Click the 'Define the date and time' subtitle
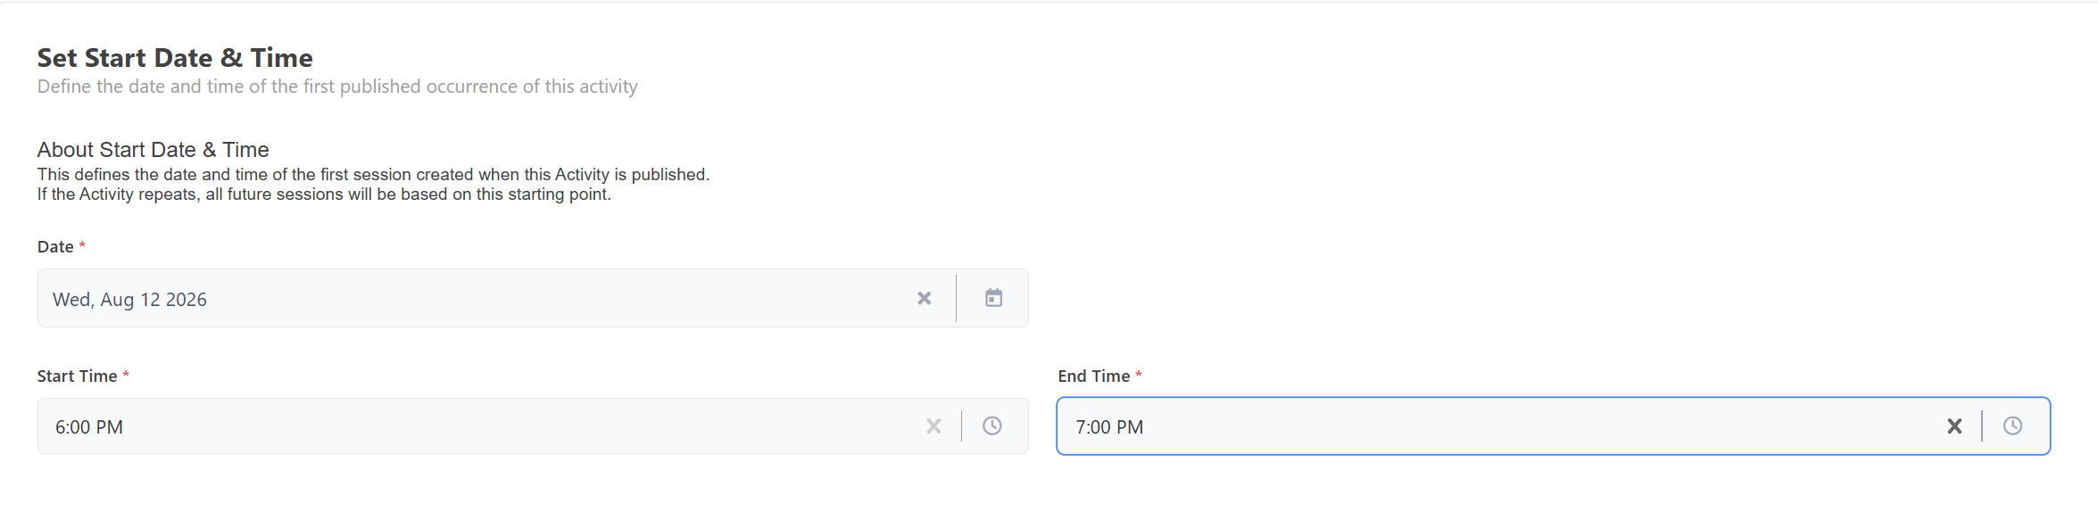Viewport: 2098px width, 513px height. tap(337, 87)
